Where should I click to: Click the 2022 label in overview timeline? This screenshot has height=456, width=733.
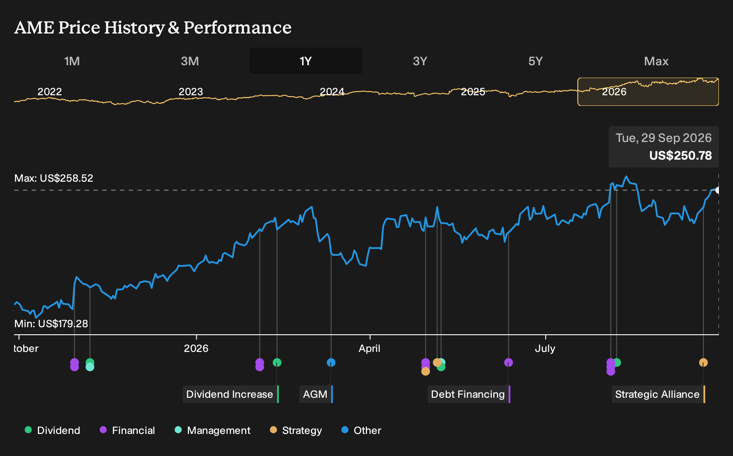(49, 92)
